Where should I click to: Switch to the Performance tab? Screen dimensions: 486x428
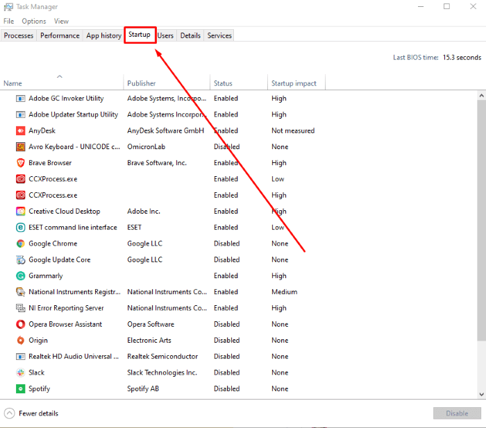click(60, 35)
